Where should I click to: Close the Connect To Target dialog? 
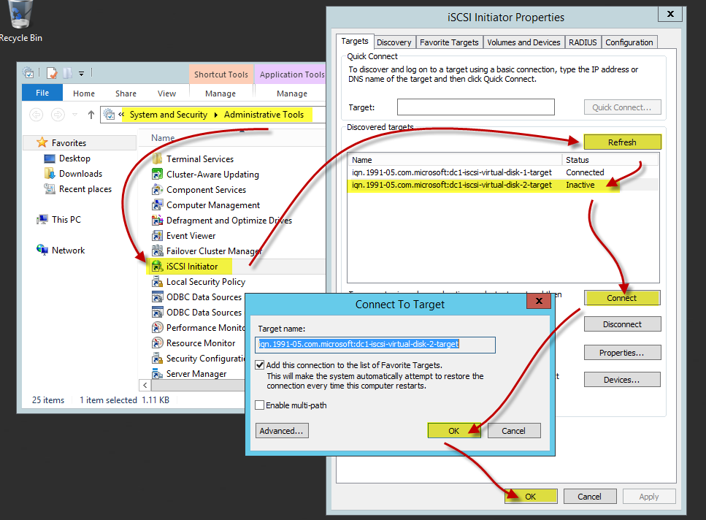point(539,301)
